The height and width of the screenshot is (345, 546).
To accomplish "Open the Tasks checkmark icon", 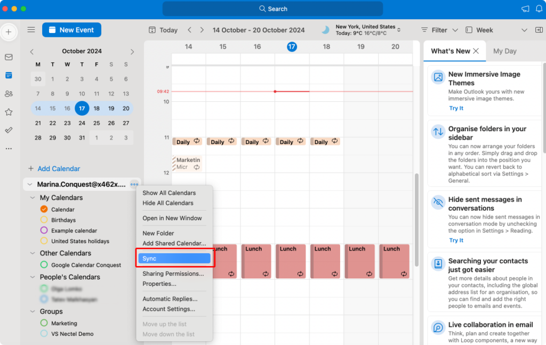I will tap(9, 130).
